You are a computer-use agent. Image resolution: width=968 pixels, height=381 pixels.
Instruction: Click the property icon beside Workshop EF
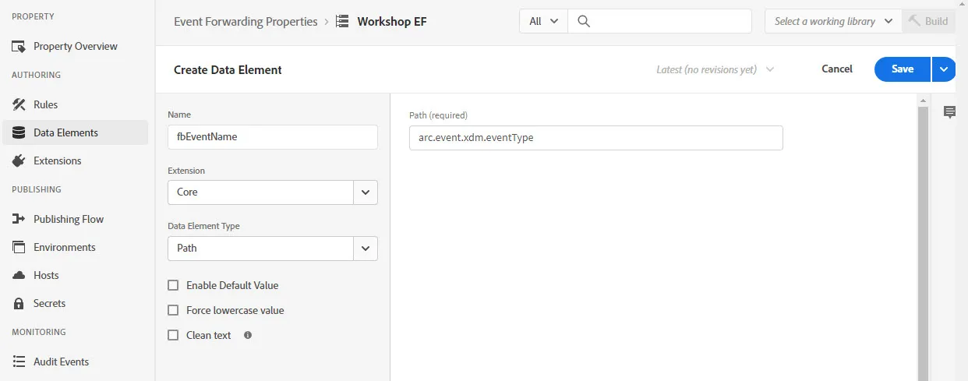pos(342,22)
